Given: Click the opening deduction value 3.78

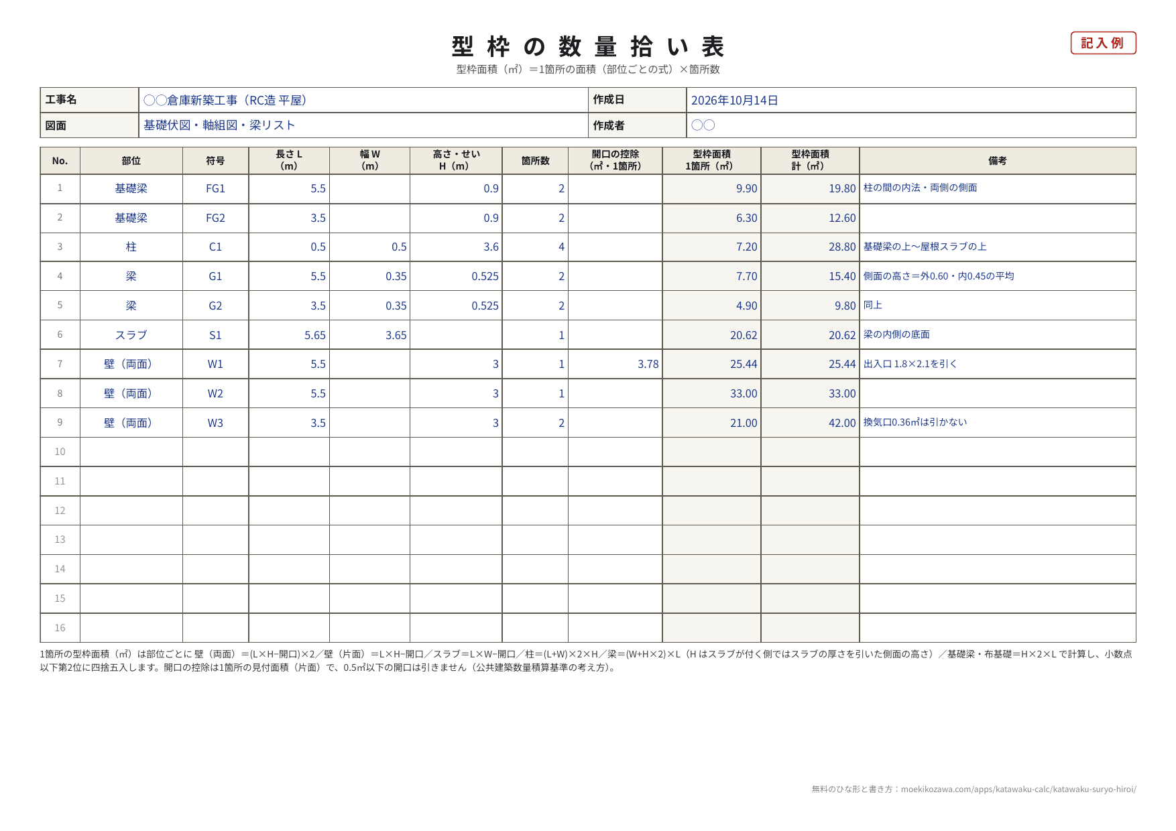Looking at the screenshot, I should tap(648, 364).
